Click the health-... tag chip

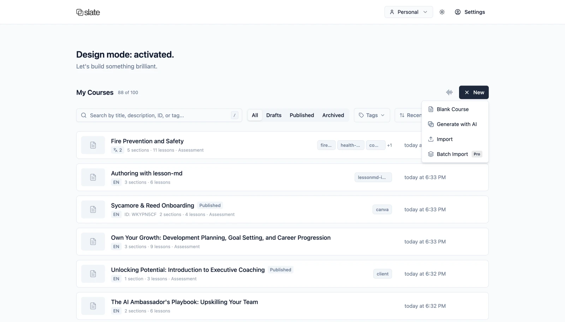click(x=350, y=145)
